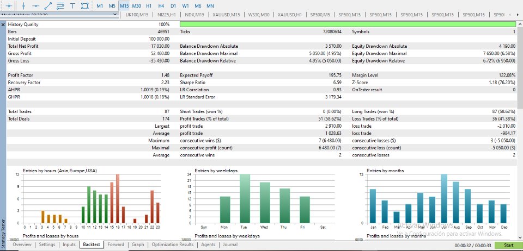The height and width of the screenshot is (251, 523).
Task: Start the strategy test
Action: 508,246
